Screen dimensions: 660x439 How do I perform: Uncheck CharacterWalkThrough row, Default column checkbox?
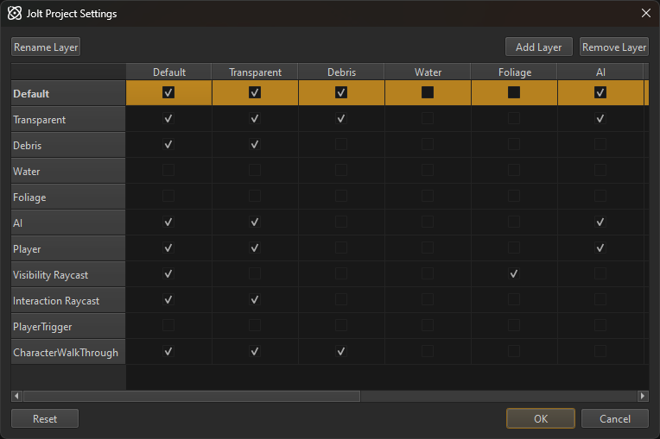pyautogui.click(x=168, y=351)
